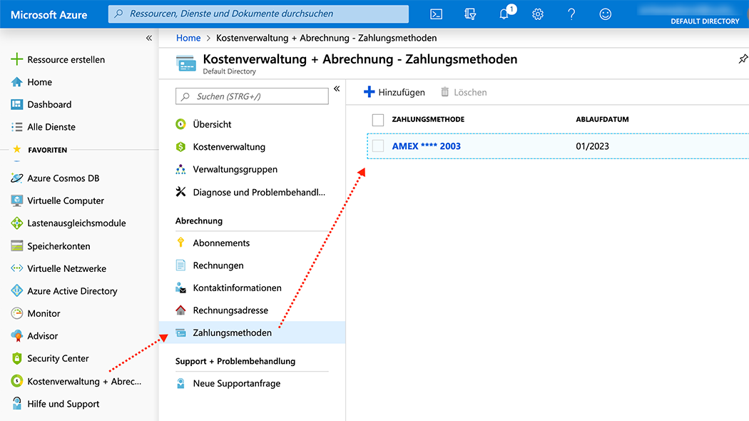Click the Kostenverwaltung + Abrechnung sidebar icon
Screen dimensions: 749x421
pos(16,381)
